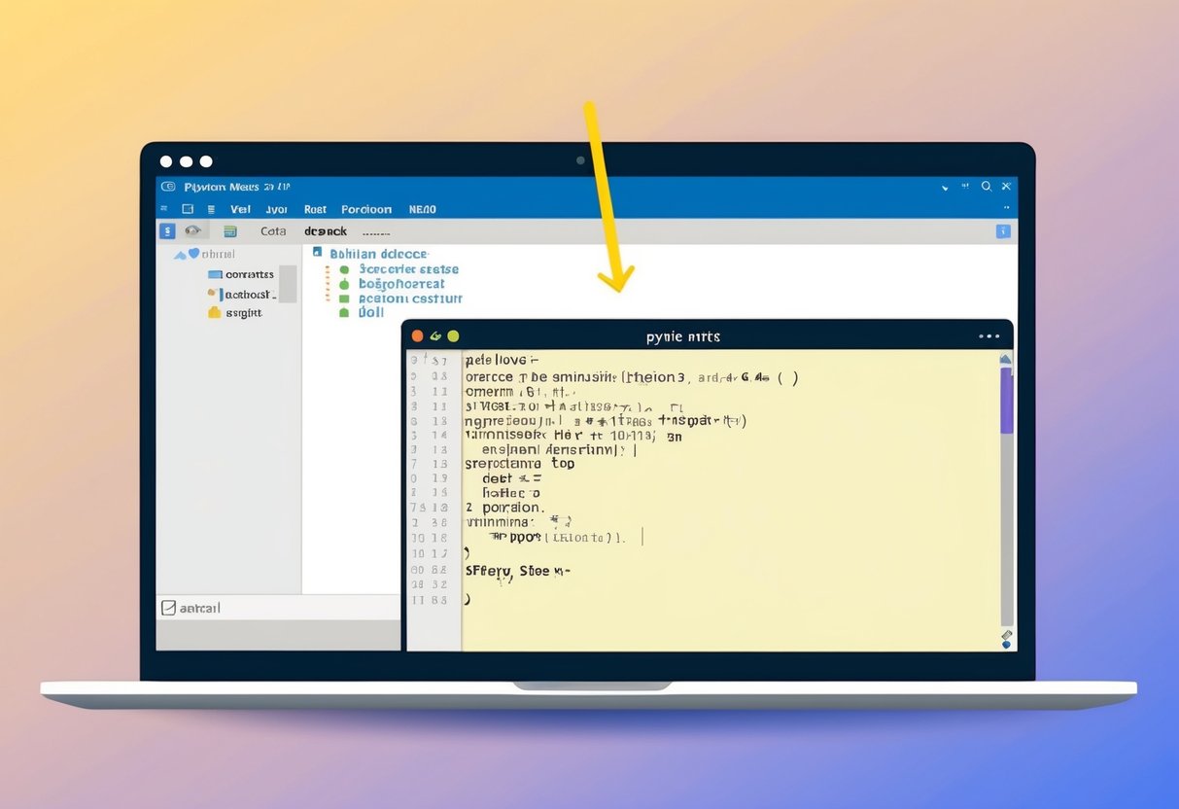Click the eye preview icon in the toolbar

192,229
